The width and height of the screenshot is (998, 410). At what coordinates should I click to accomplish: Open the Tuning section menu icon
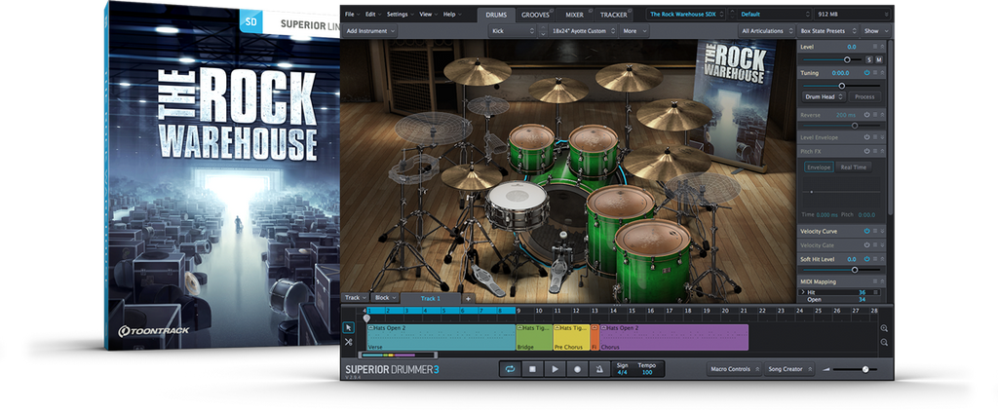coord(874,73)
